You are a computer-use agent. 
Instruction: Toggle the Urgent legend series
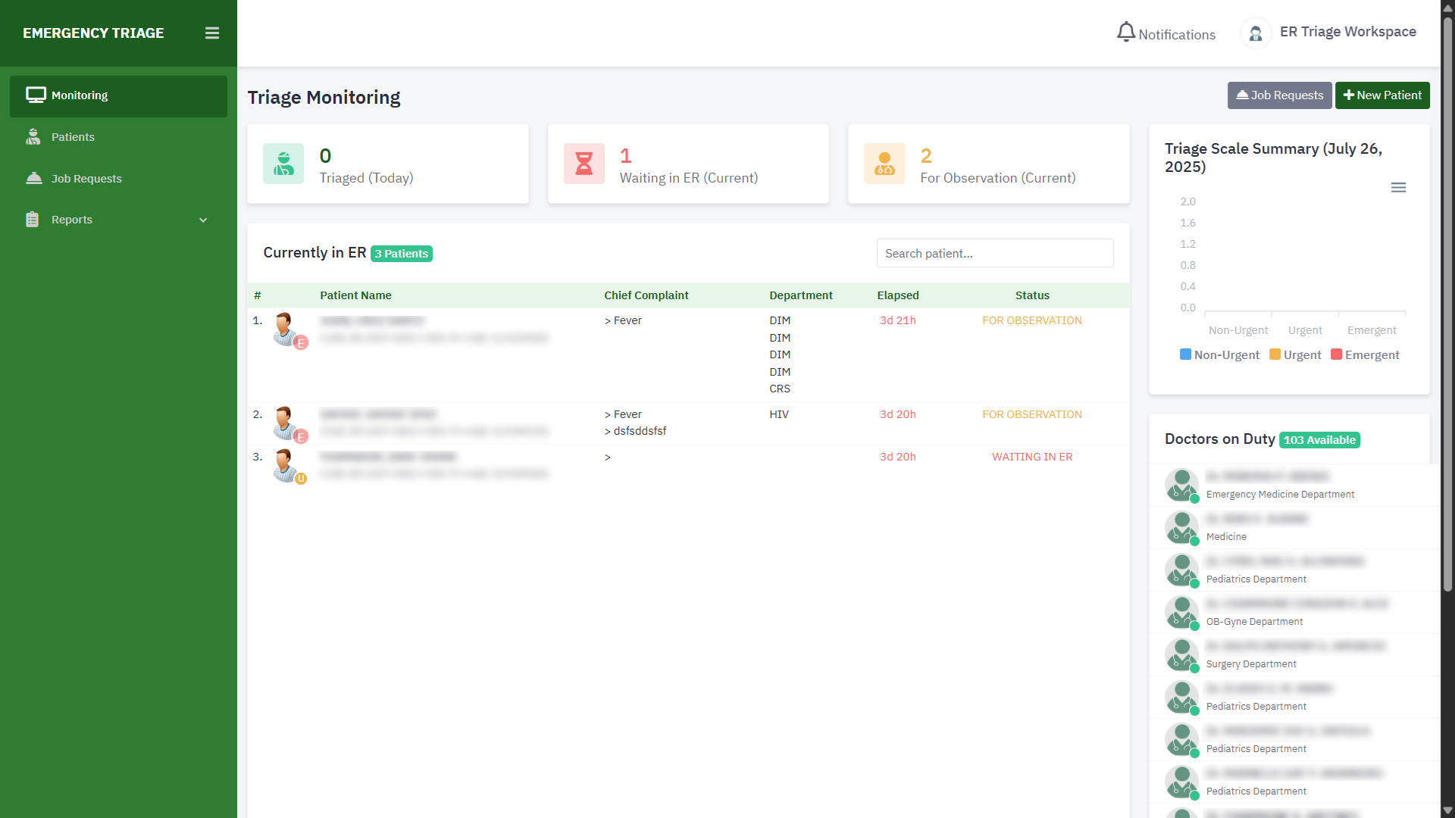point(1295,355)
